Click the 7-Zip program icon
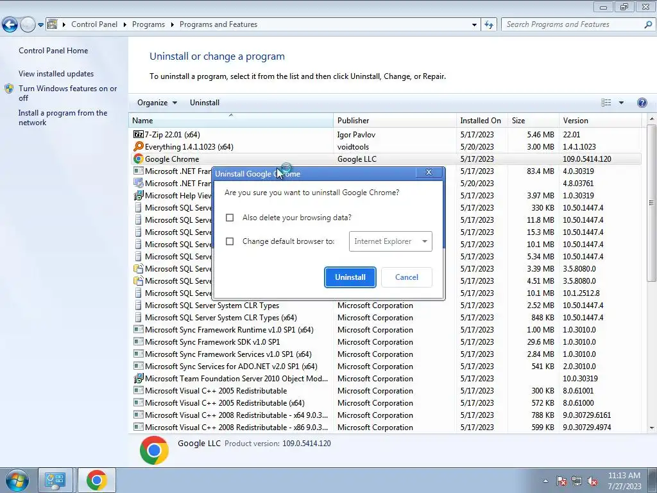 pyautogui.click(x=139, y=135)
